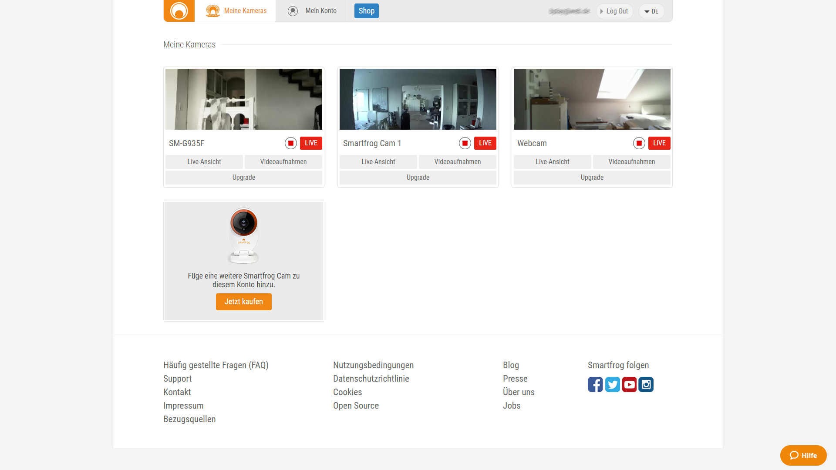Open Smartfrog YouTube channel icon
This screenshot has height=470, width=836.
(629, 385)
